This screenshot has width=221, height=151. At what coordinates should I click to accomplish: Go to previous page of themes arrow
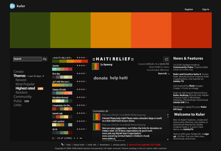pos(74,138)
